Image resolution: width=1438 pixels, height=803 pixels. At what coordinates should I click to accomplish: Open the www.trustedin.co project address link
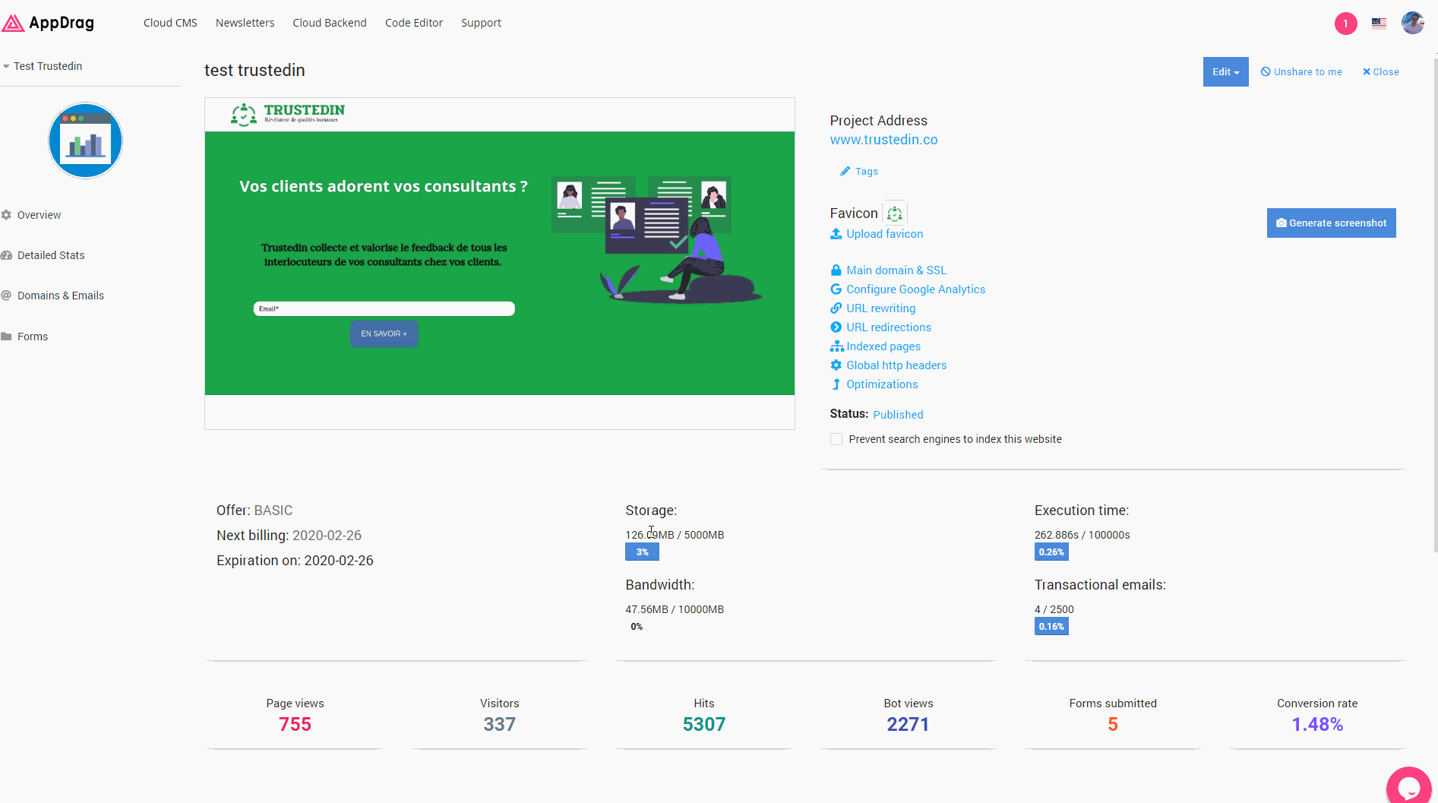pos(883,140)
